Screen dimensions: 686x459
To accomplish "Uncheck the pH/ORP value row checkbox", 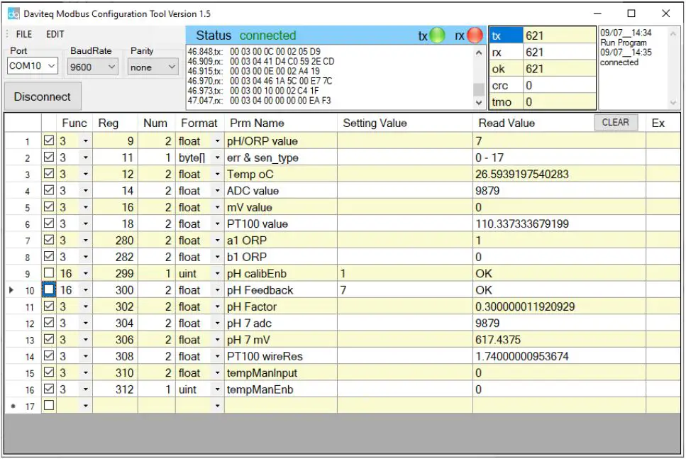I will point(49,141).
